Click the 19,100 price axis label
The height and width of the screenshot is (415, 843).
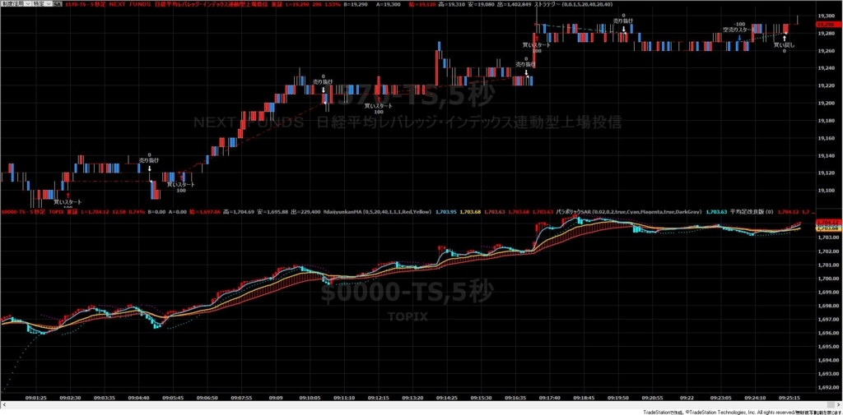(x=825, y=191)
